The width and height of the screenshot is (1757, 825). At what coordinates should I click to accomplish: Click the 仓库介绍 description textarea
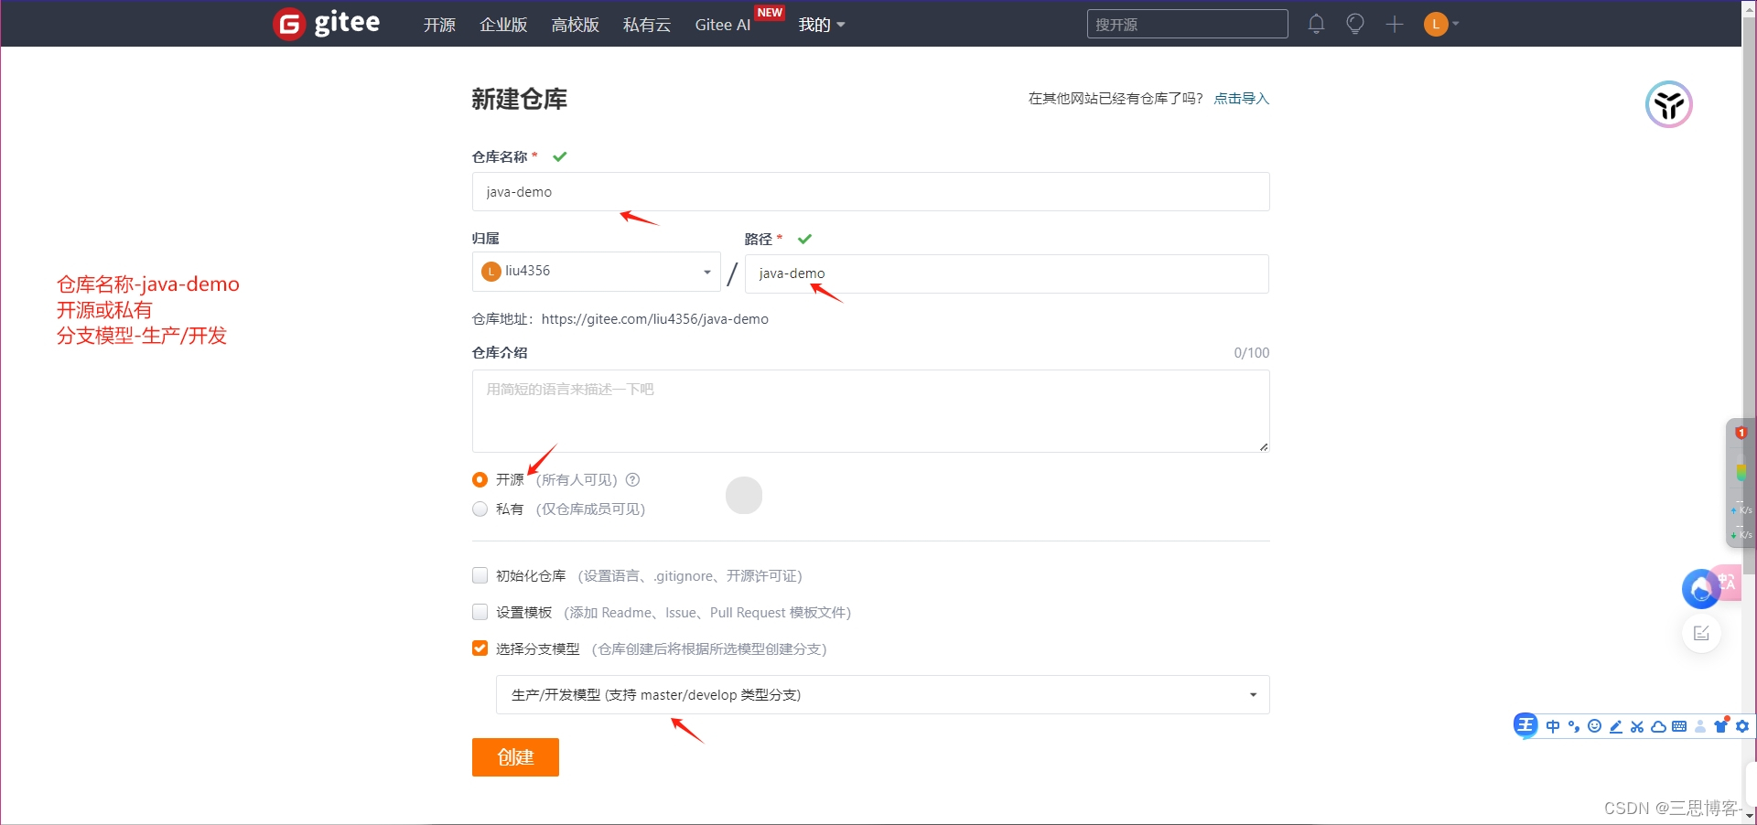pos(870,411)
